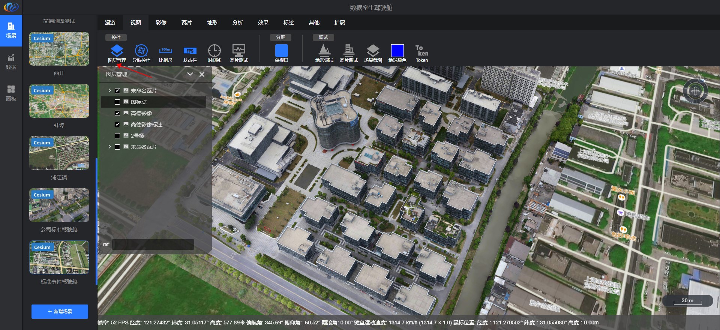The height and width of the screenshot is (330, 720).
Task: Toggle the 比例尺 scale bar tool
Action: [x=165, y=51]
